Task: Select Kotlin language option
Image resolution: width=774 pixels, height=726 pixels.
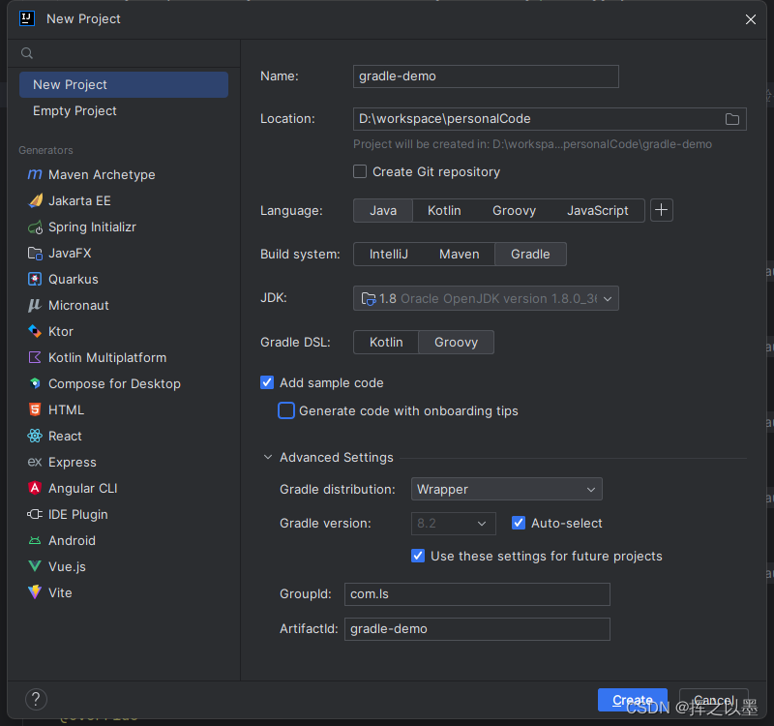Action: (444, 210)
